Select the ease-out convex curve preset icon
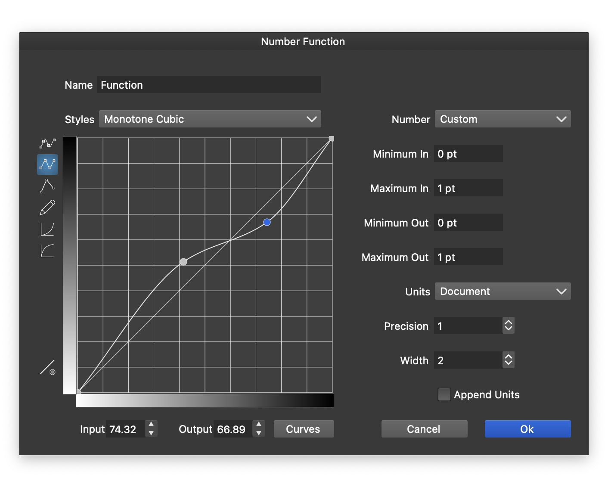Screen dimensions: 608x478 [47, 251]
